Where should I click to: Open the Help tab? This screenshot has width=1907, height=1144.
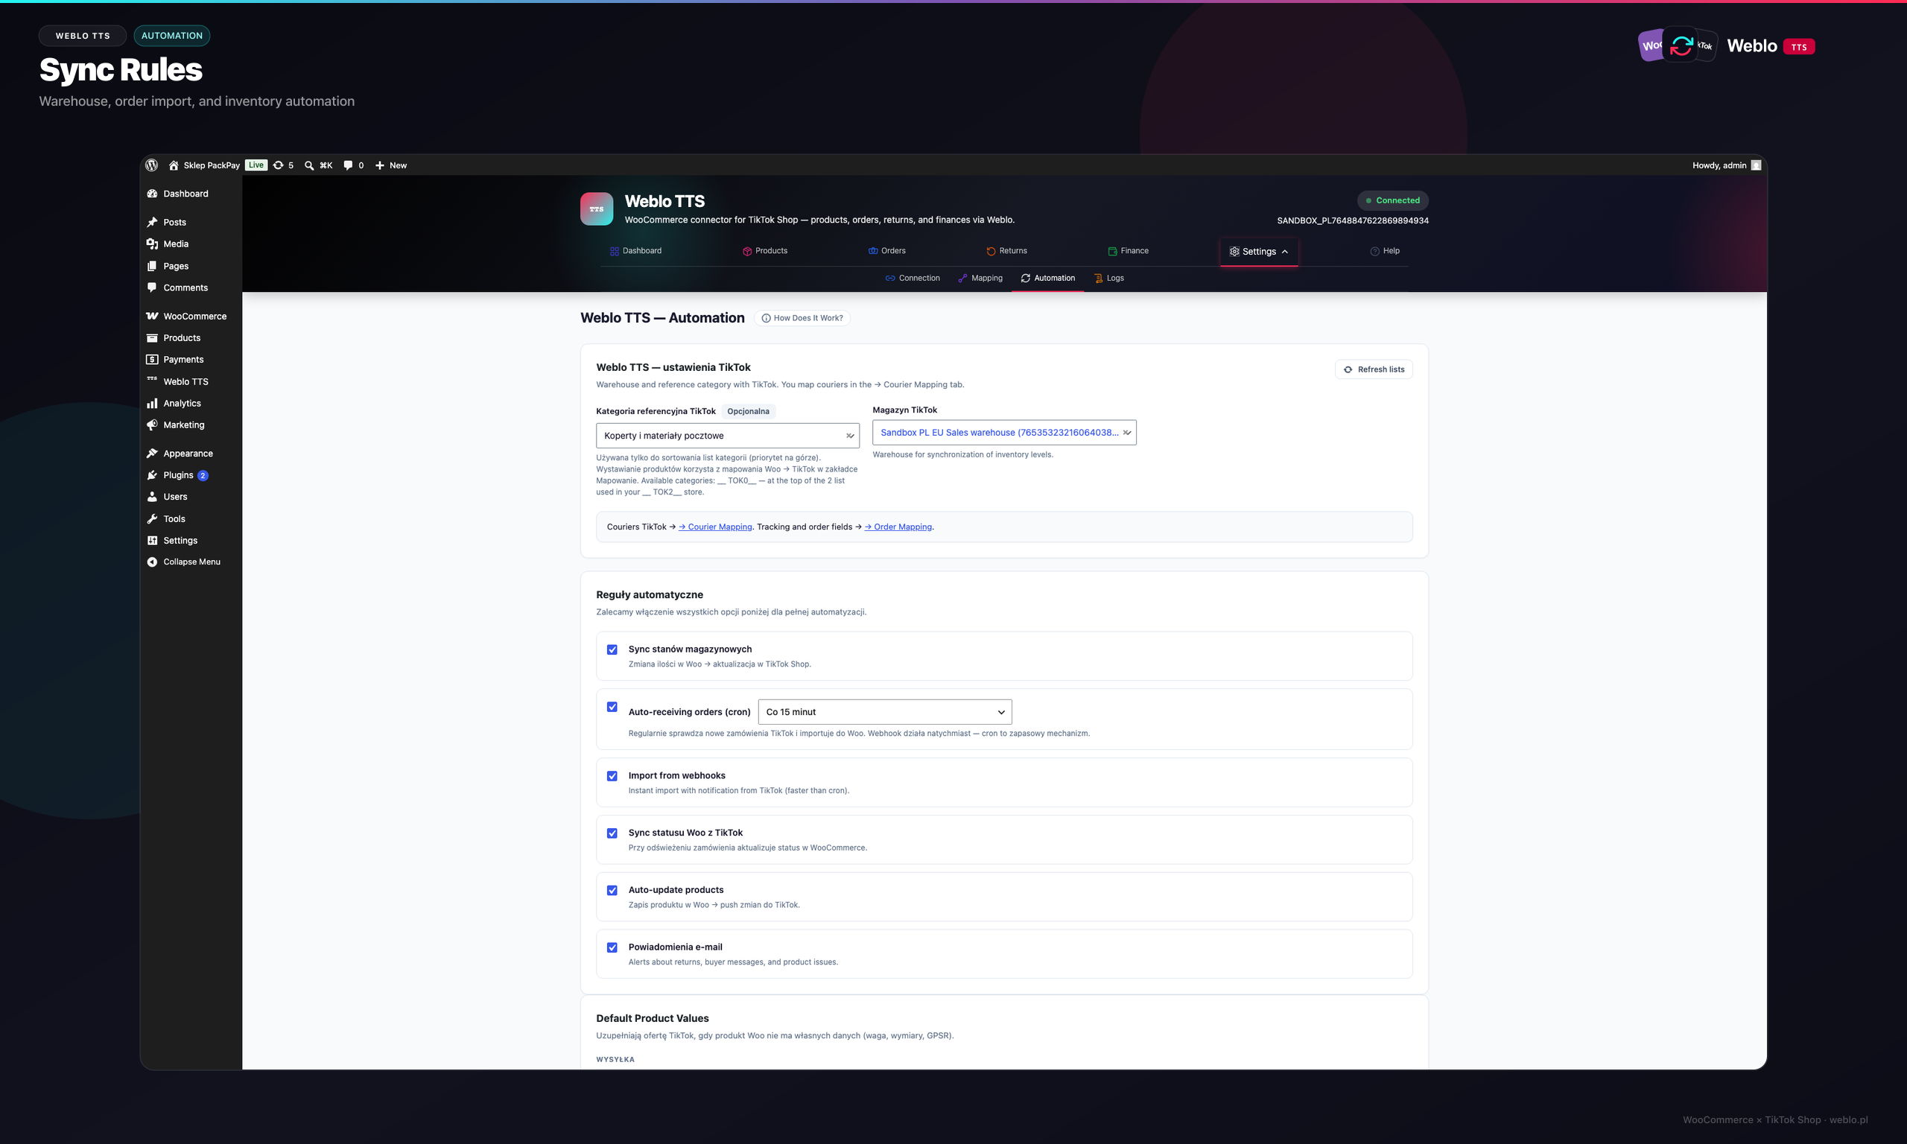click(x=1385, y=251)
